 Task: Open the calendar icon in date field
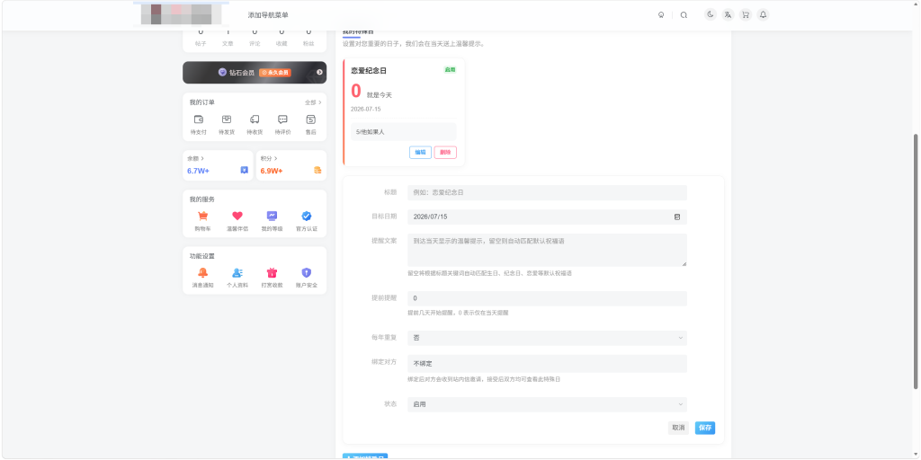tap(676, 217)
